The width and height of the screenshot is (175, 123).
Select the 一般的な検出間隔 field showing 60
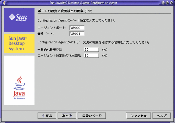click(91, 50)
